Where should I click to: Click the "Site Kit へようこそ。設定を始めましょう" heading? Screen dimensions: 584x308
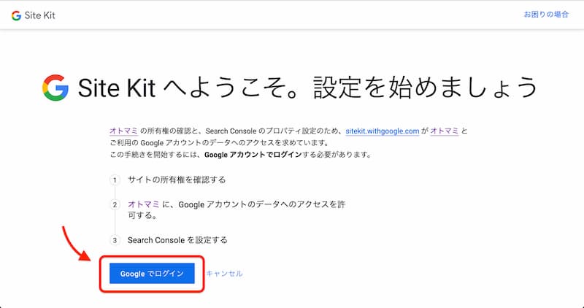tap(307, 88)
